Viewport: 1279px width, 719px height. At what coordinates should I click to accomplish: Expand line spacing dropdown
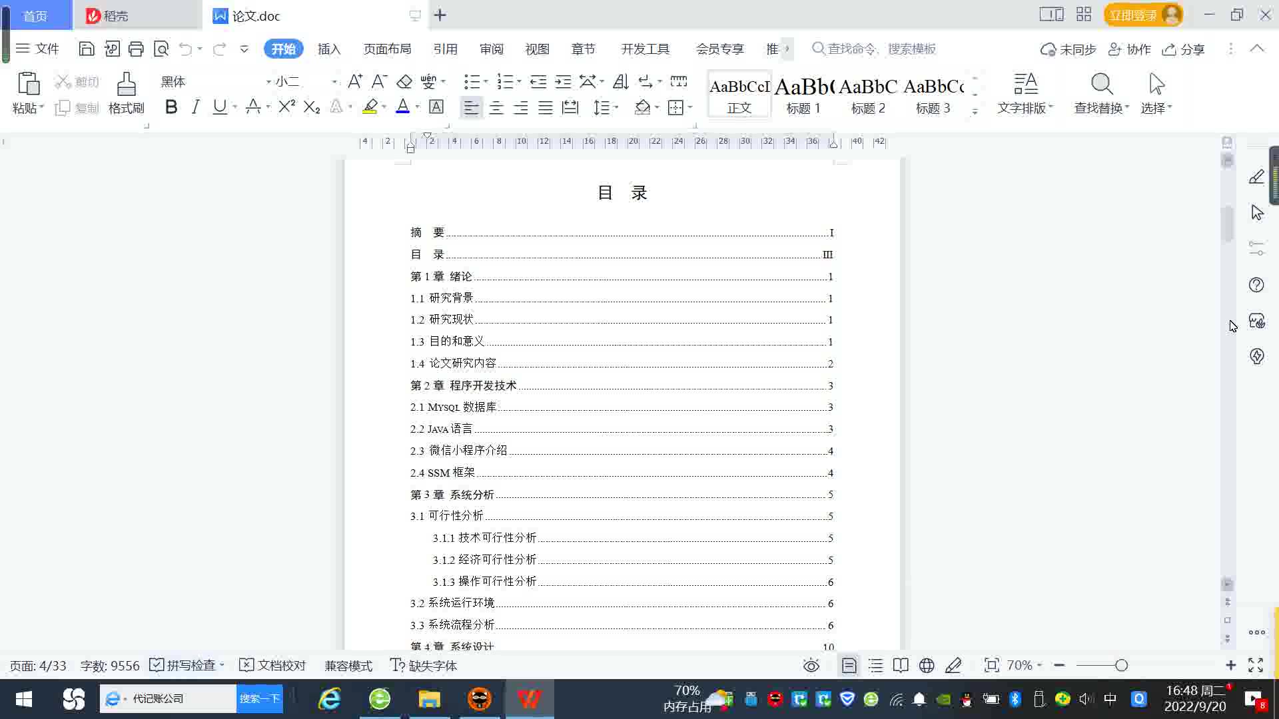click(x=617, y=107)
